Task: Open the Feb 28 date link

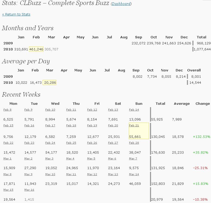Action: [x=134, y=143]
